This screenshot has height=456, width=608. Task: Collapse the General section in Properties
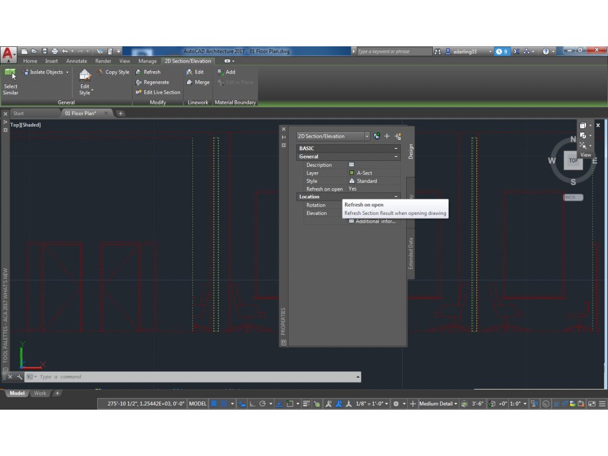pos(396,157)
